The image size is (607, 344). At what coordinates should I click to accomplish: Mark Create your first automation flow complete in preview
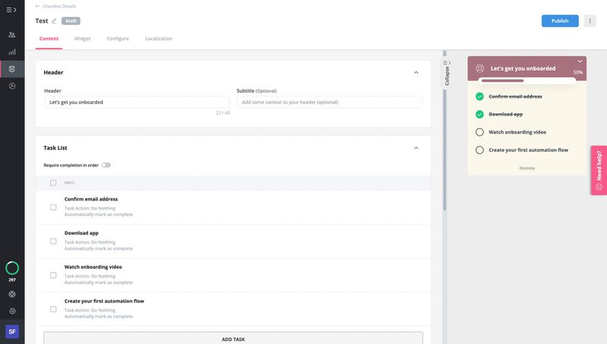point(480,150)
